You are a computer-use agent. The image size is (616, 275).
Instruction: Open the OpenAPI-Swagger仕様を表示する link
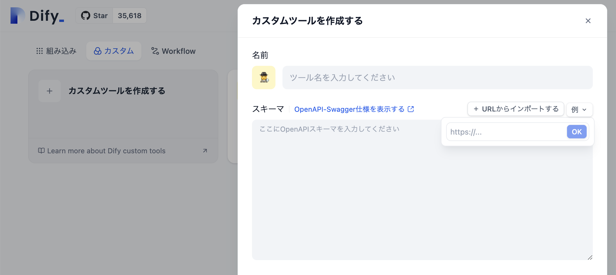(349, 109)
